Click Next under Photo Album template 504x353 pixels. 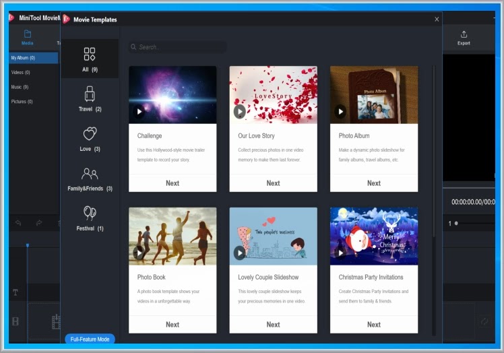pos(374,183)
